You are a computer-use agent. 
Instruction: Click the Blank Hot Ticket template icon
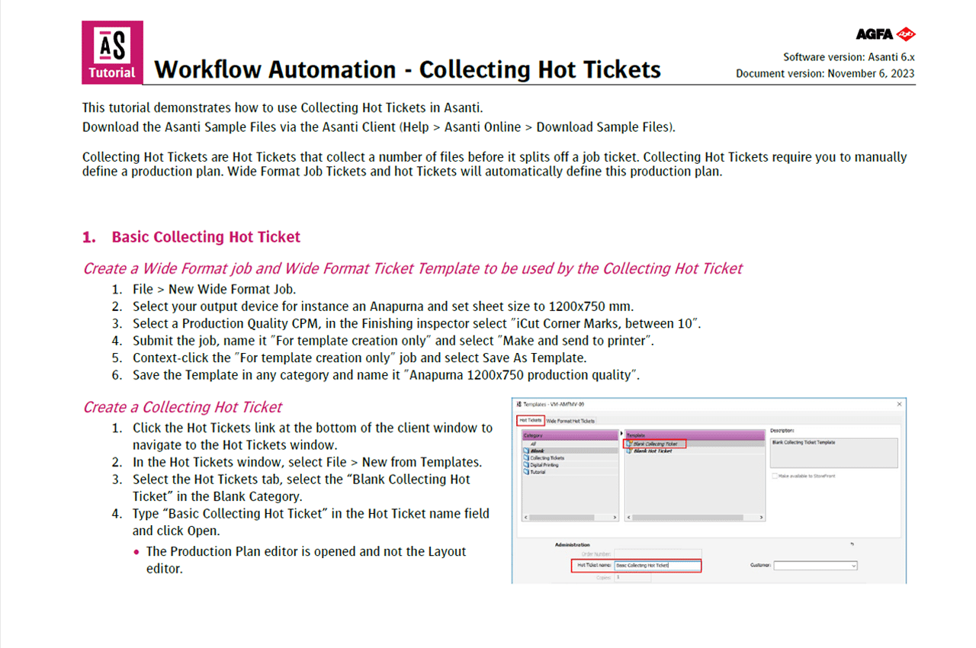[629, 451]
